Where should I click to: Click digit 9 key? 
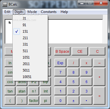[86, 72]
